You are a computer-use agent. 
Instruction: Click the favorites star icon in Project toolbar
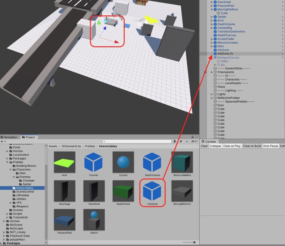(187, 142)
